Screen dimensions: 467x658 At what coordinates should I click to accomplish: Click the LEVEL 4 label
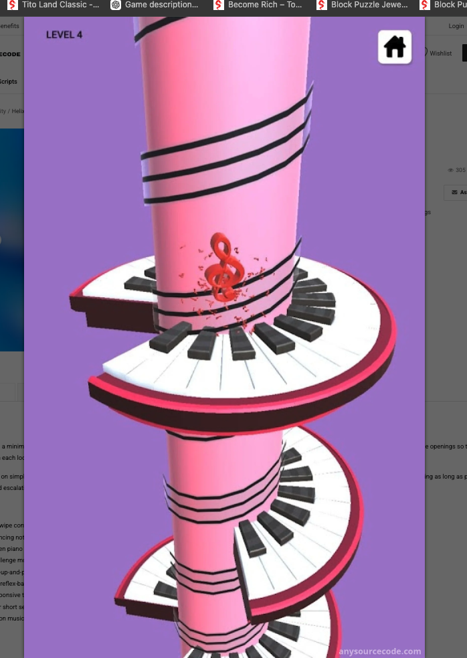click(64, 35)
